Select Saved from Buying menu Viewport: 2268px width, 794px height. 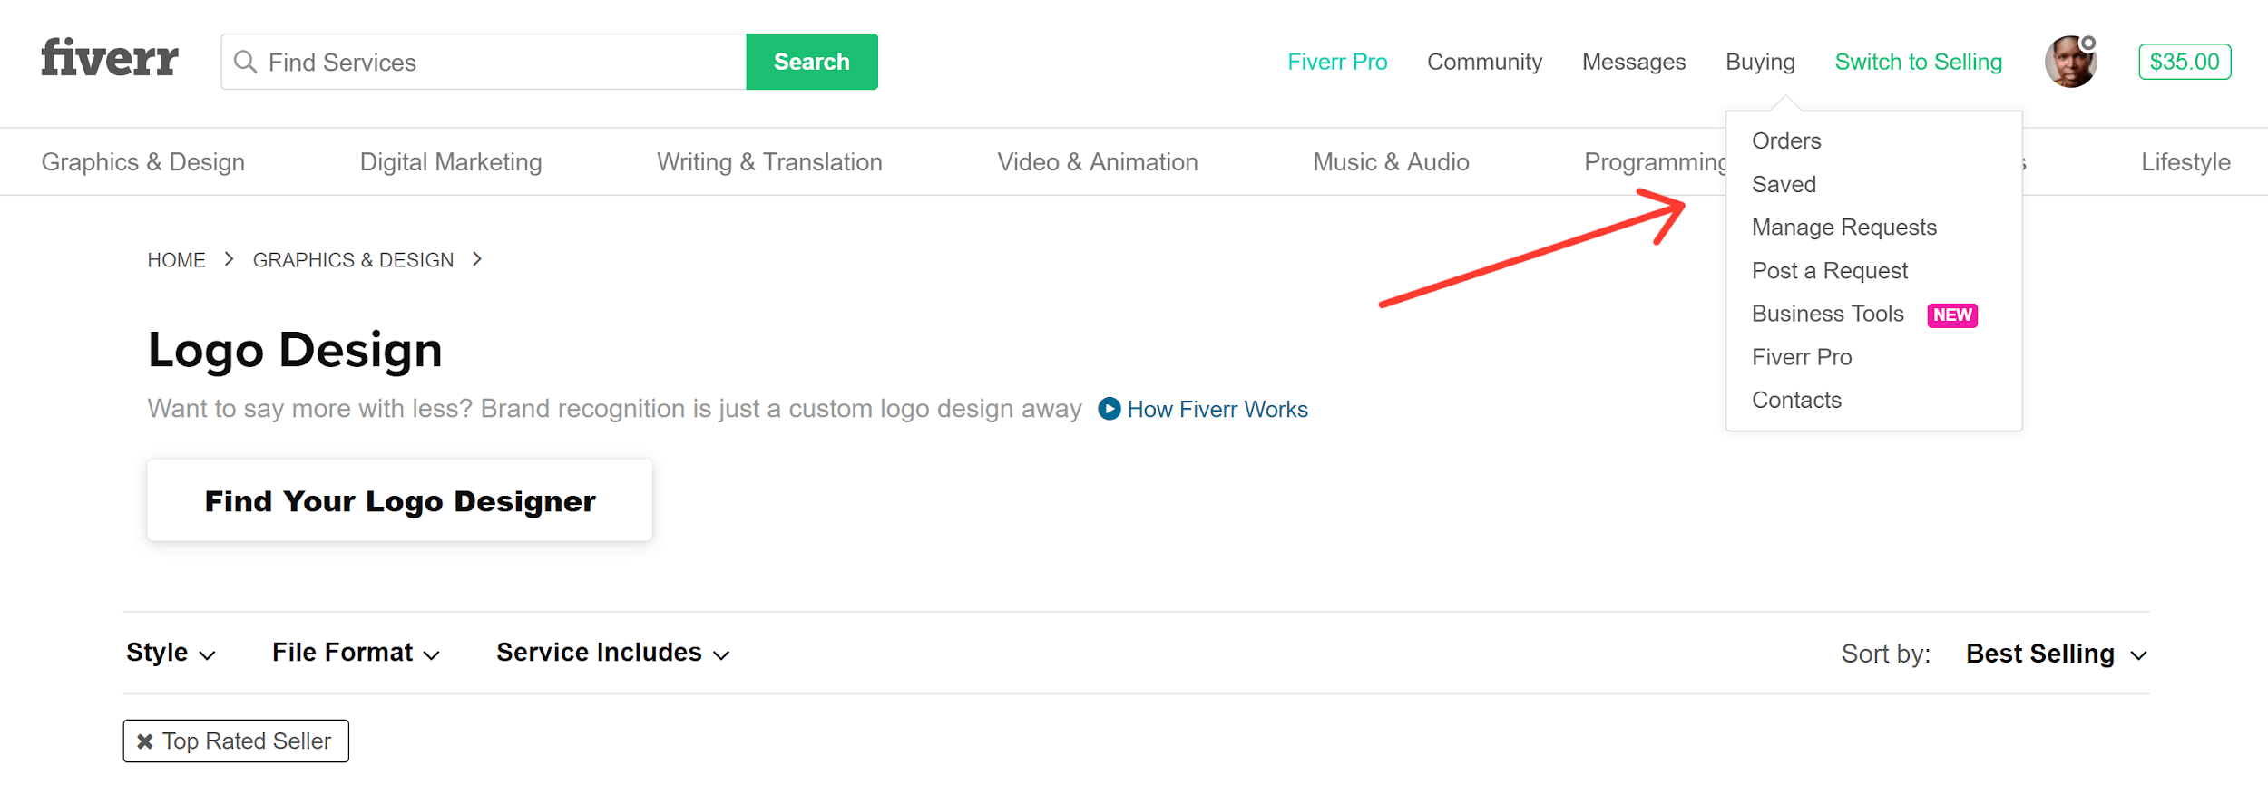(1784, 184)
